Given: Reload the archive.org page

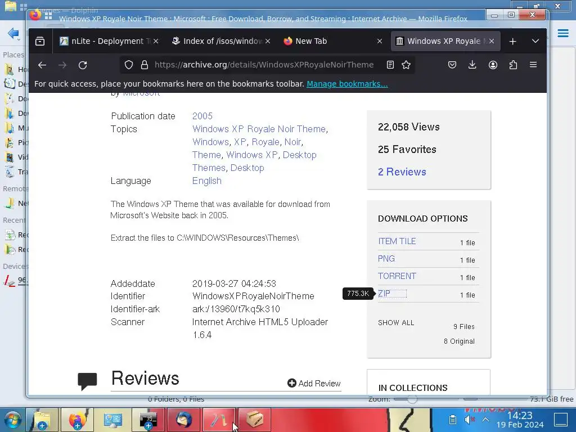Looking at the screenshot, I should (83, 65).
